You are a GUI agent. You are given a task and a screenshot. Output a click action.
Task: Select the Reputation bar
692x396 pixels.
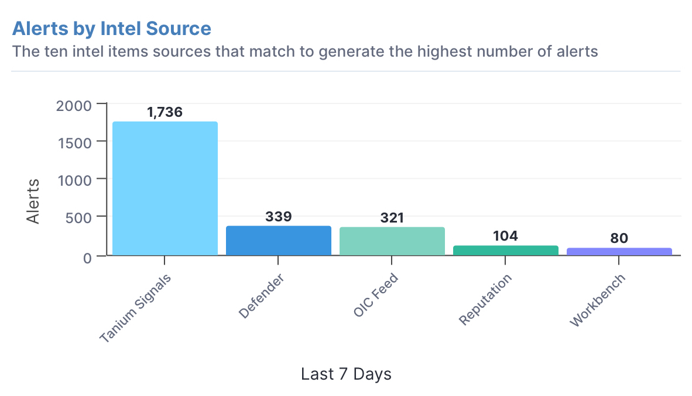[x=506, y=251]
